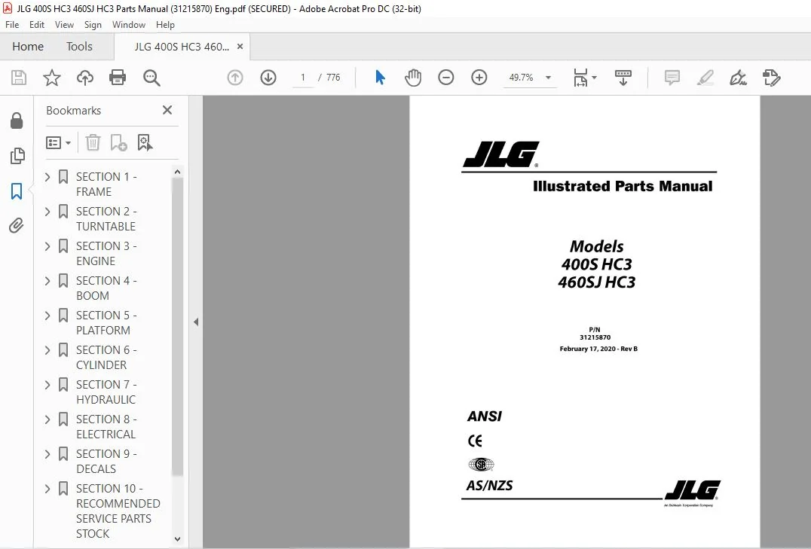811x549 pixels.
Task: Zoom out with minus button
Action: [446, 78]
